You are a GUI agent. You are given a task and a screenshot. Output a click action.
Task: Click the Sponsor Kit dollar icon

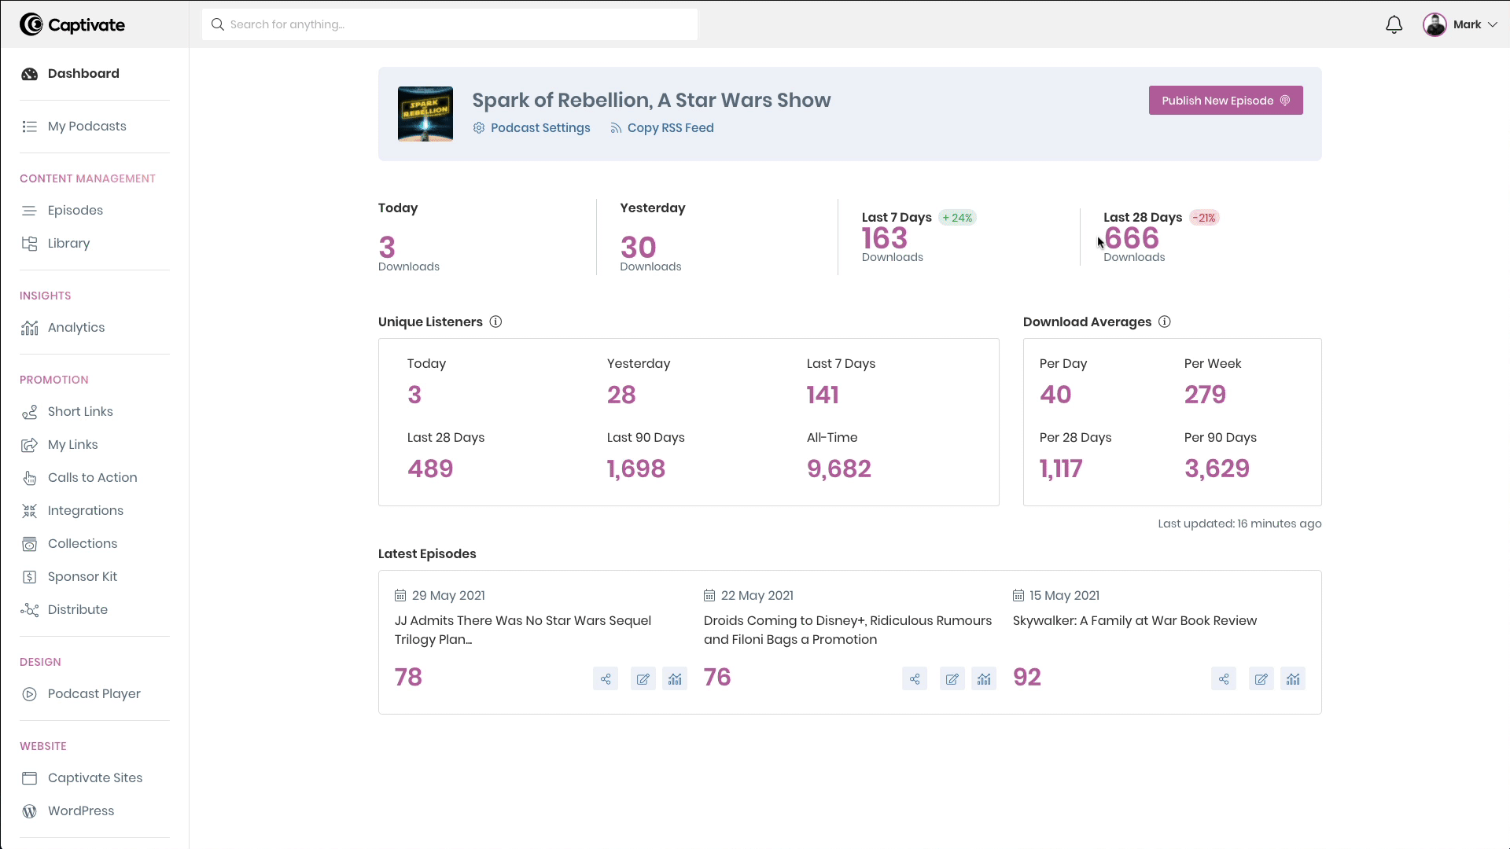pos(29,576)
